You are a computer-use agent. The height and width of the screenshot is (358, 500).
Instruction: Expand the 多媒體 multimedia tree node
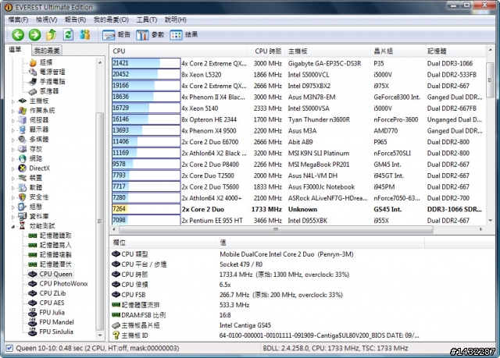(13, 140)
